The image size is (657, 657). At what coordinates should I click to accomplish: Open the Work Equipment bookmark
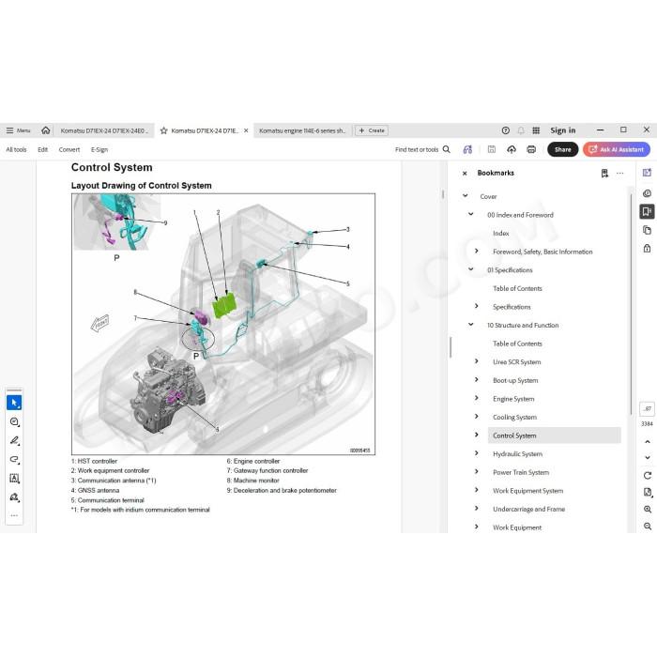coord(517,527)
